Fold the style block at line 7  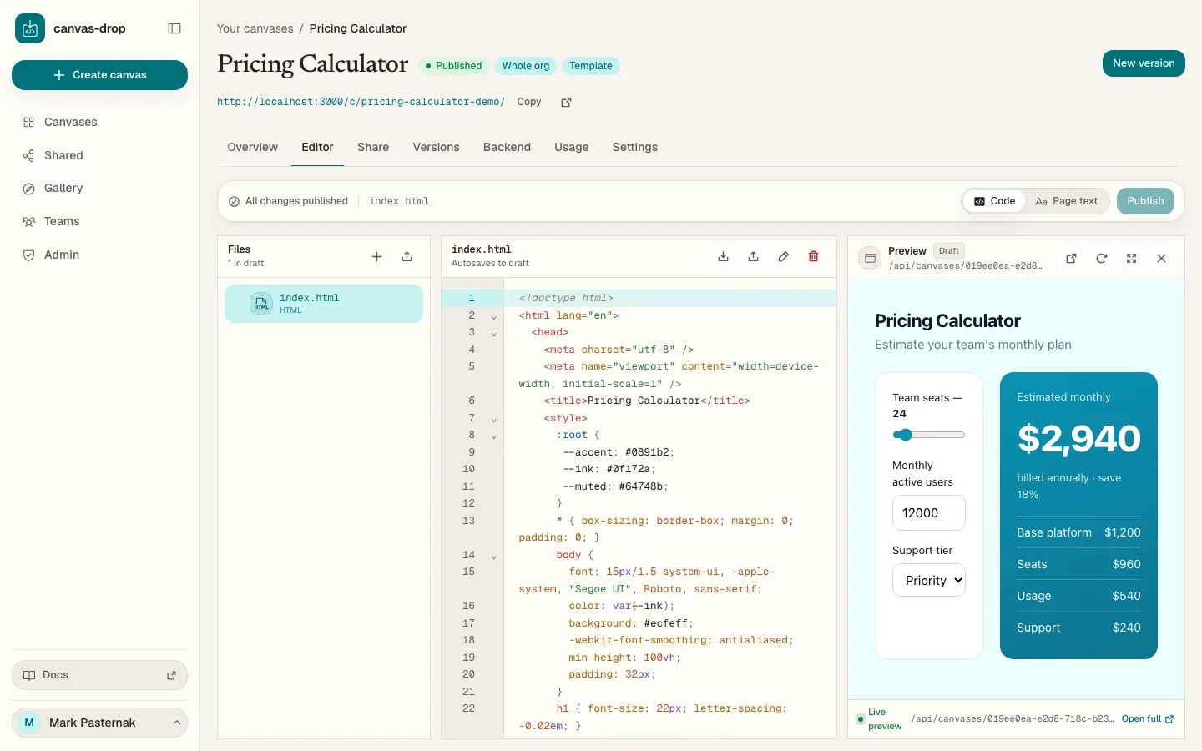[493, 420]
